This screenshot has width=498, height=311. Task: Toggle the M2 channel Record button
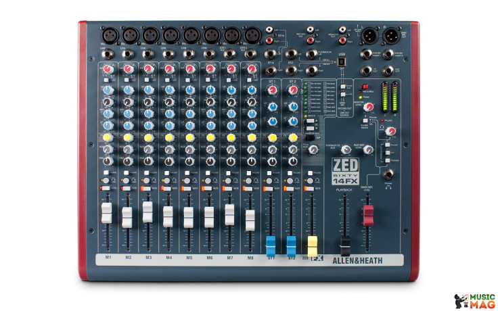click(x=127, y=173)
